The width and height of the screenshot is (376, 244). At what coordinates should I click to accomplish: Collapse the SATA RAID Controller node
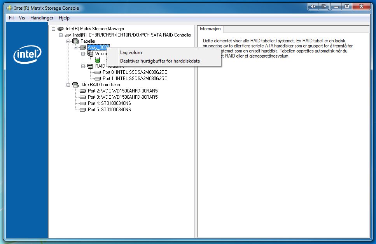[x=61, y=35]
